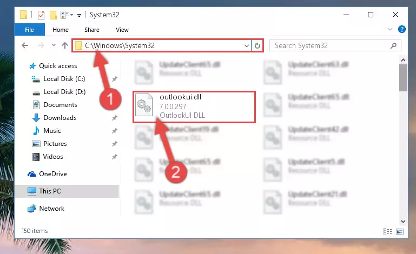
Task: Click the Back navigation arrow
Action: 25,45
